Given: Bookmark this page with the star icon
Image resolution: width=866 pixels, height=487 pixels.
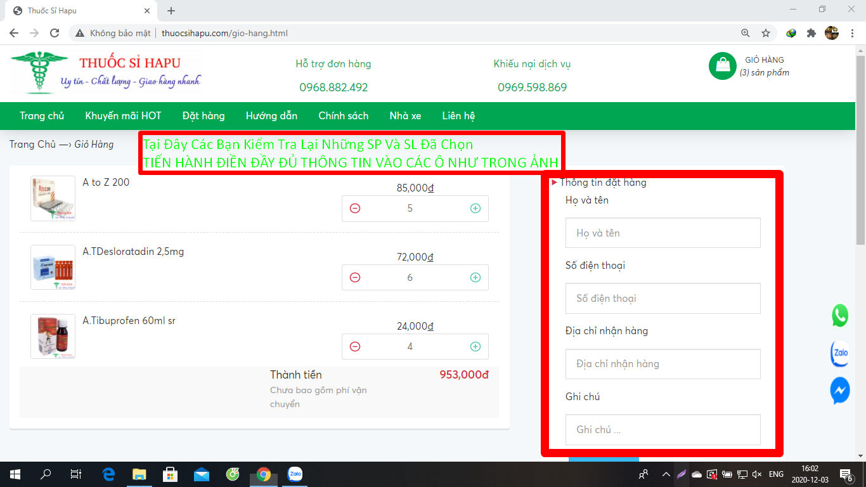Looking at the screenshot, I should (x=766, y=33).
